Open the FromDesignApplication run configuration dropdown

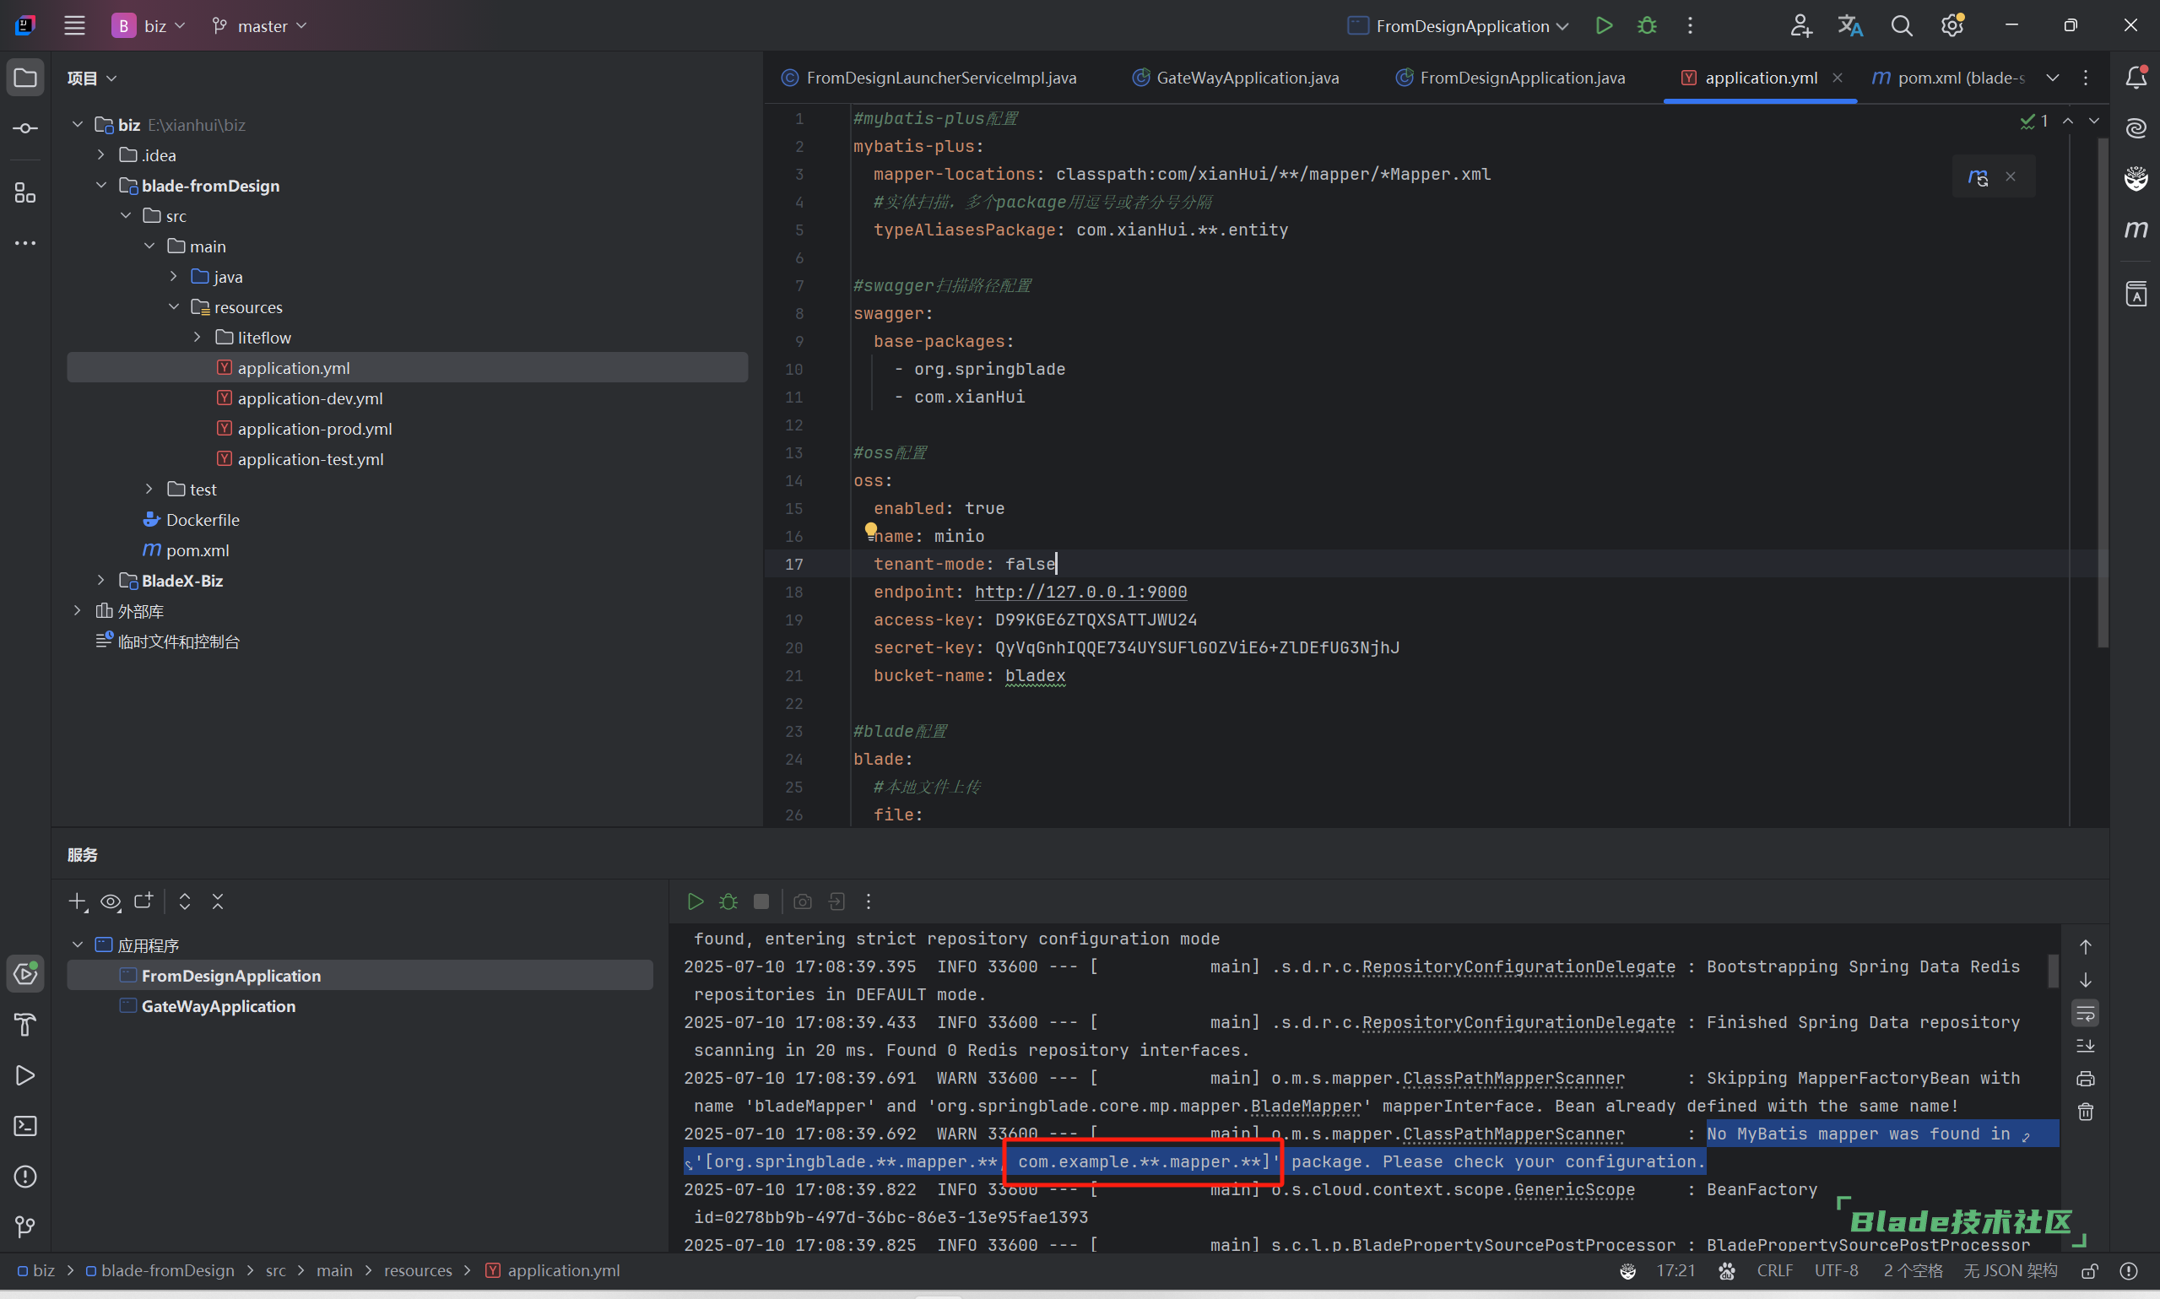(1457, 25)
